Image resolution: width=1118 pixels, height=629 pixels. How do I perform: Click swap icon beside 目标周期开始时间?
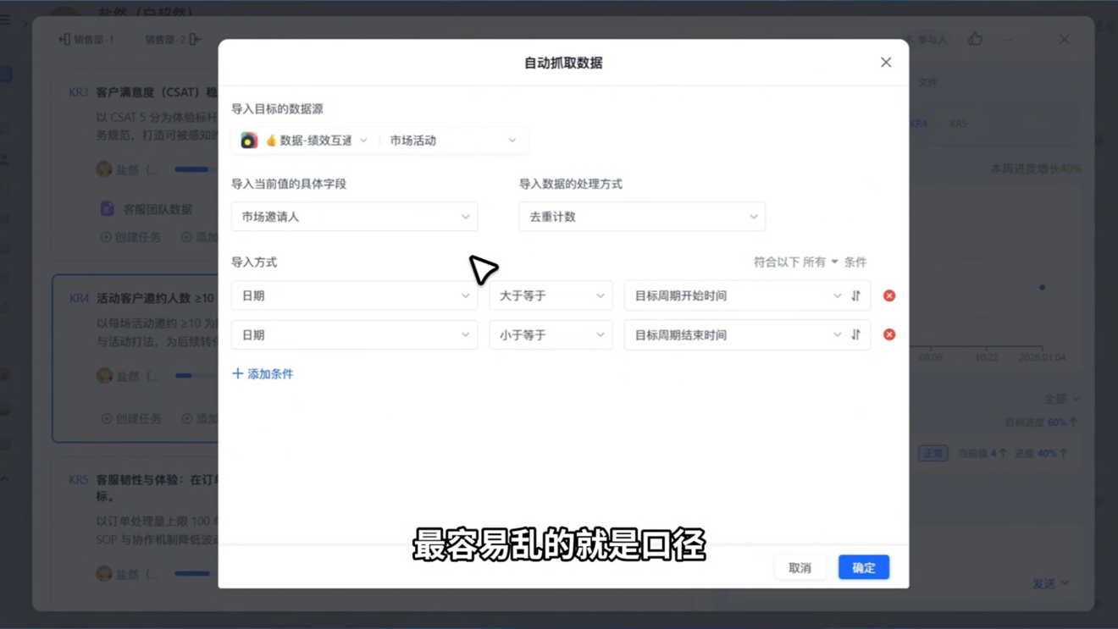[856, 295]
